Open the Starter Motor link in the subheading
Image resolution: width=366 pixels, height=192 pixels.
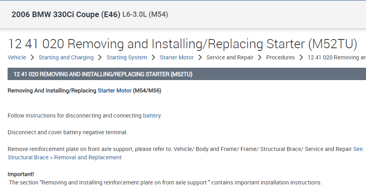pos(114,90)
